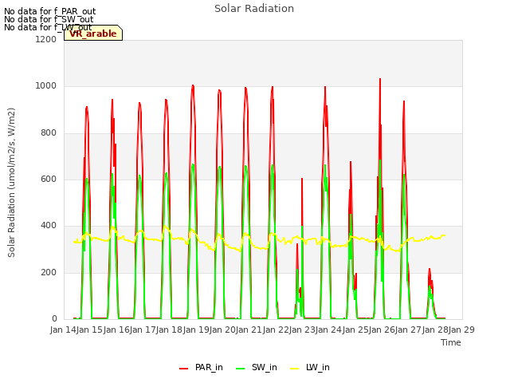510x383 pixels.
Task: Click the red PAR_in legend swatch
Action: [184, 369]
